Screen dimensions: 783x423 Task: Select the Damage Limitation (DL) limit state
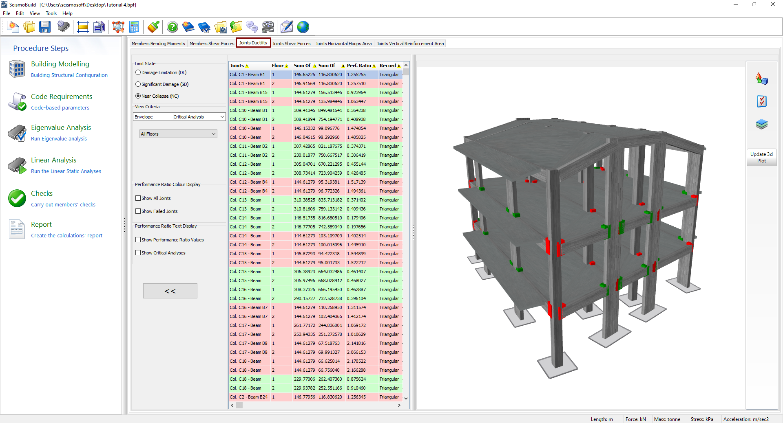tap(138, 72)
